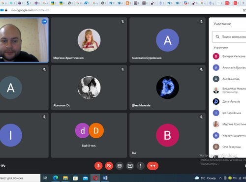Click muted mic icon on Мар'яна Христиченко tile
Screen dimensions: 246x182
pos(123,22)
